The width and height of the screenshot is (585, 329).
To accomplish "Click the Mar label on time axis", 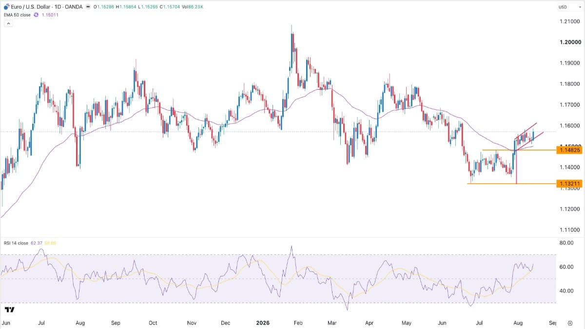I will [332, 323].
